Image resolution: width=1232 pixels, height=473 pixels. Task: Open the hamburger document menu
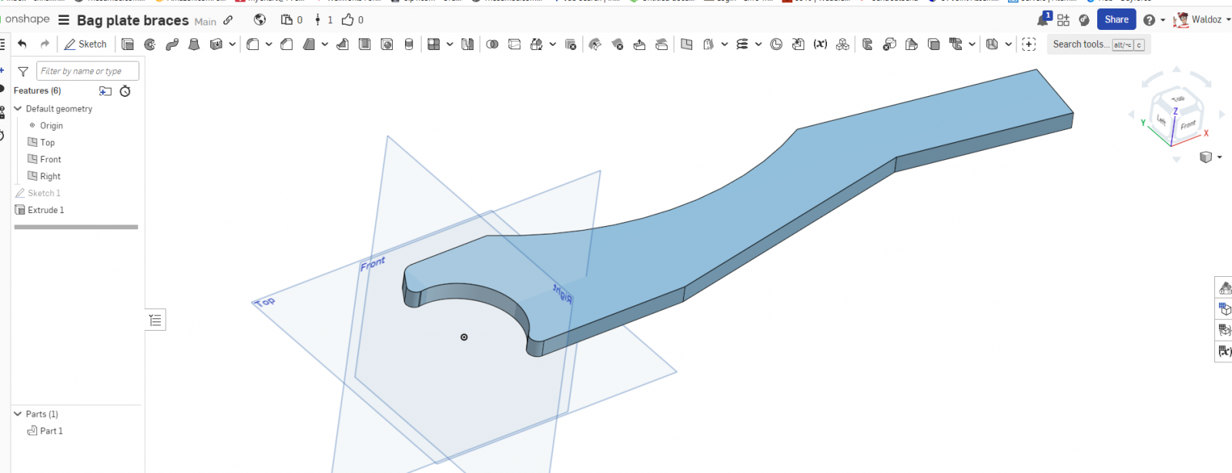[x=64, y=20]
